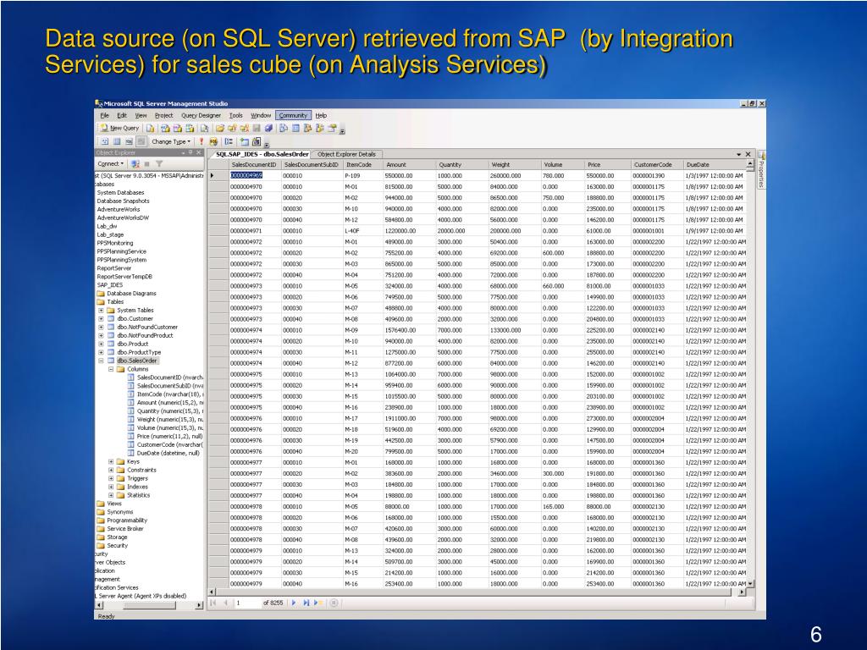
Task: Click the grid vertical scrollbar down arrow
Action: pos(750,584)
